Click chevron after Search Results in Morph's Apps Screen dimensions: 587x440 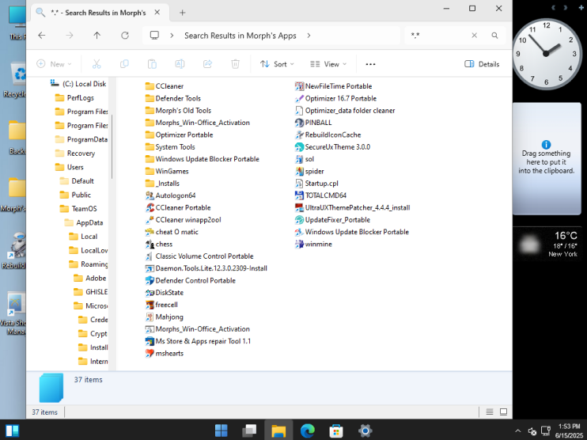click(x=309, y=36)
